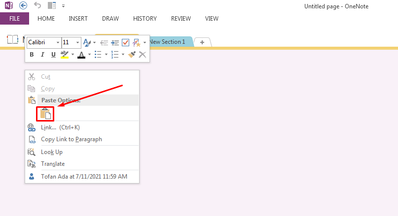Image resolution: width=398 pixels, height=216 pixels.
Task: Click the clipboard icon beside Paste Options
Action: 32,100
